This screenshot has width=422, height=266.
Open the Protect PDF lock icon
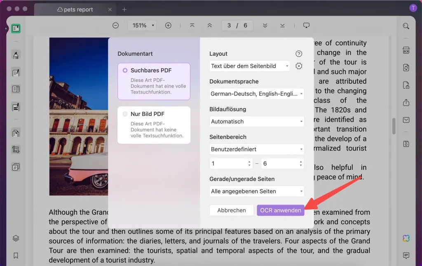coord(406,85)
